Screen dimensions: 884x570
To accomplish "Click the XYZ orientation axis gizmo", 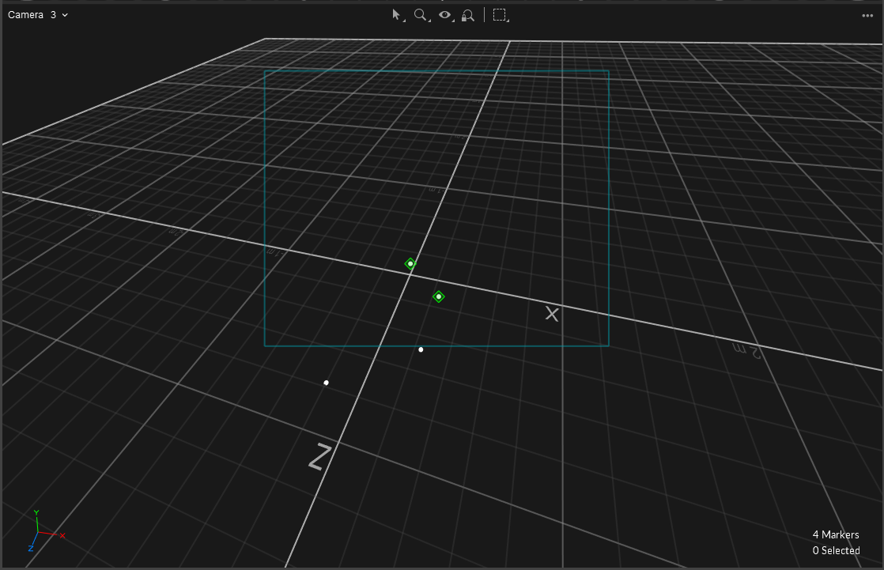I will click(45, 530).
